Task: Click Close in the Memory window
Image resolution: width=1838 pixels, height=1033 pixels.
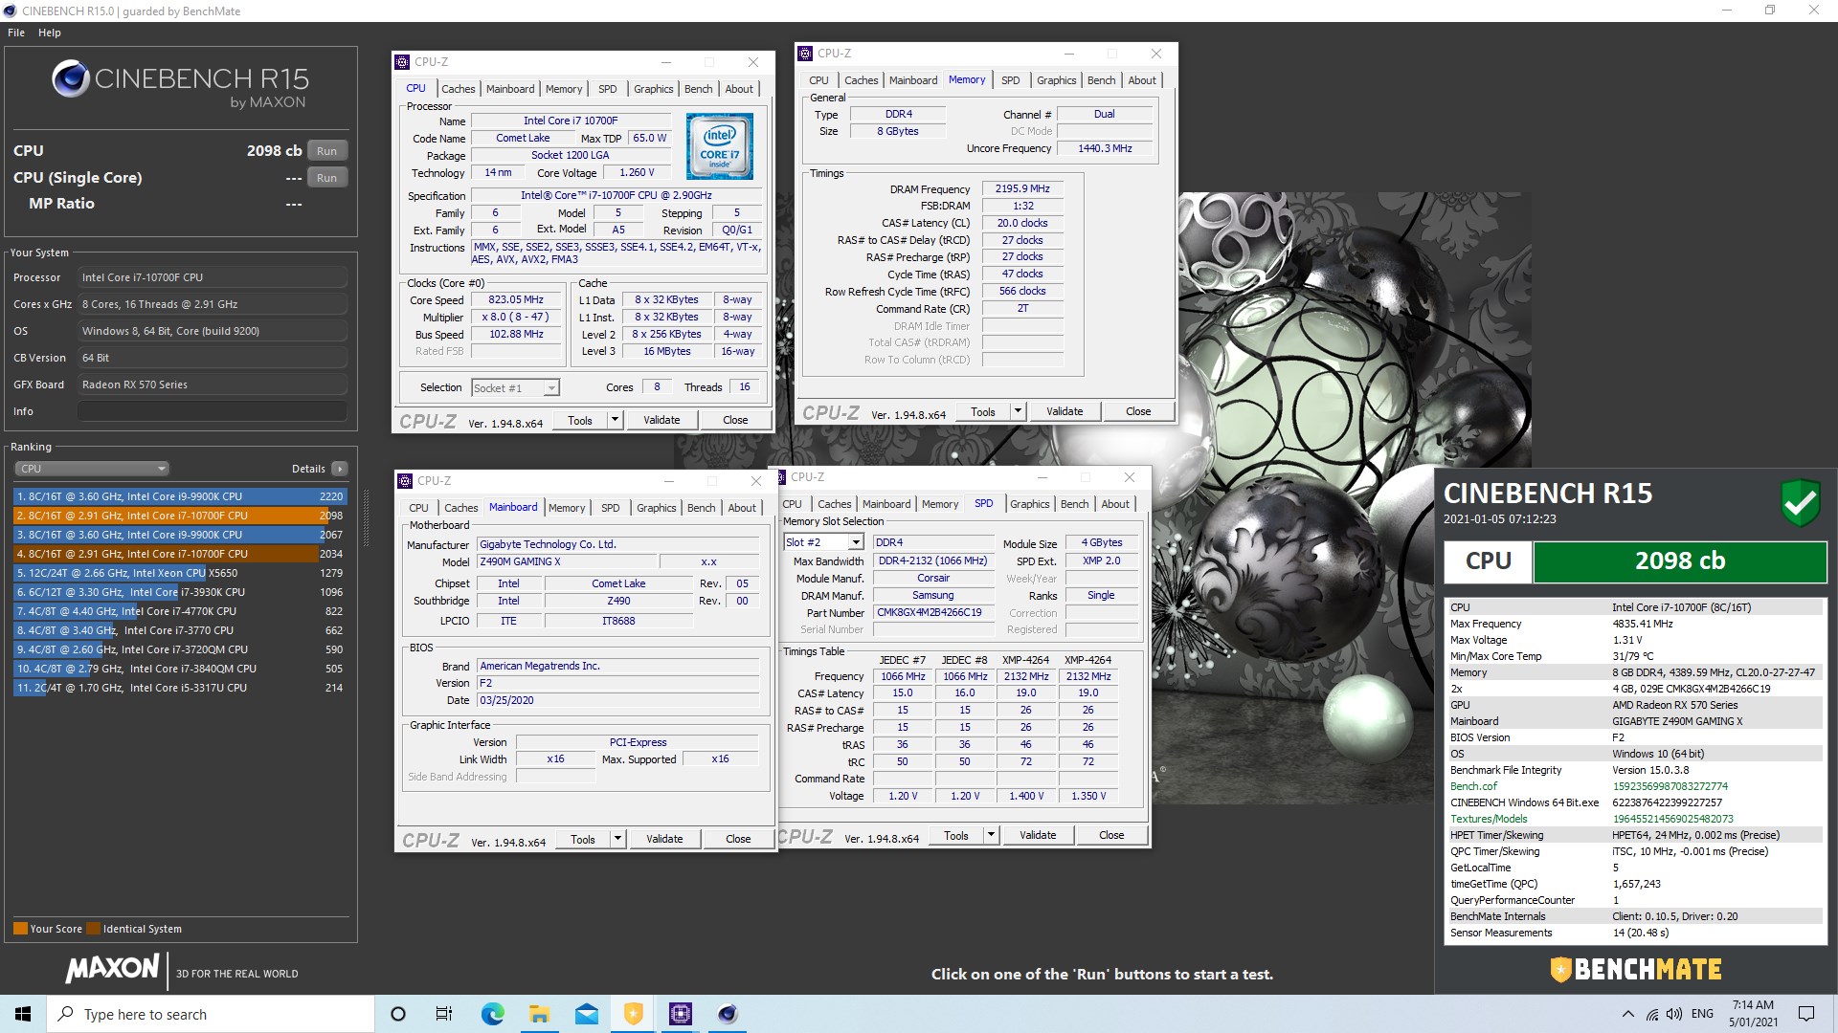Action: (x=1138, y=411)
